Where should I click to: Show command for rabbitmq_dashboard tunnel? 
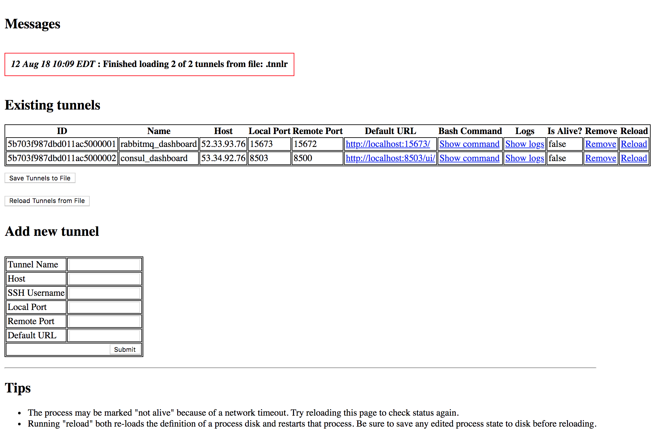[x=469, y=144]
